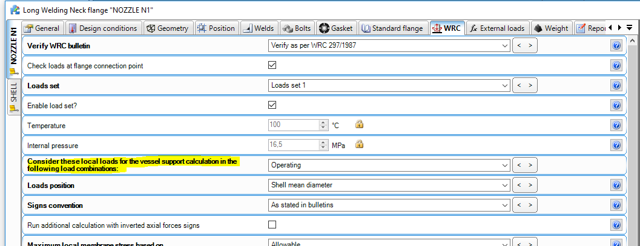640x246 pixels.
Task: Open help for Loads set
Action: [616, 85]
